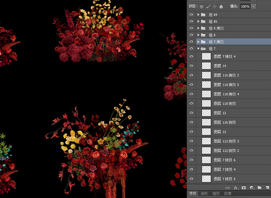Hide layer 图层 7 拷贝 5
This screenshot has width=271, height=198.
[191, 178]
